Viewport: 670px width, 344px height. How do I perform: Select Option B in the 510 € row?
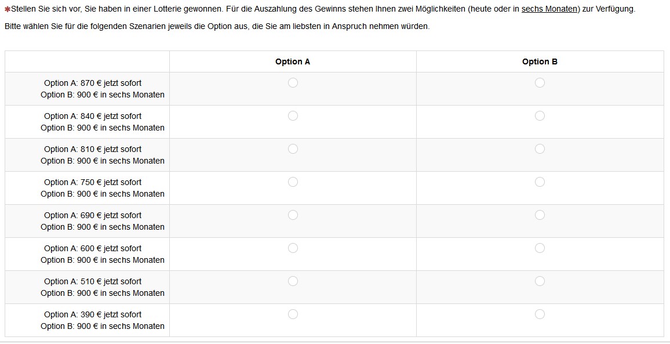click(540, 281)
